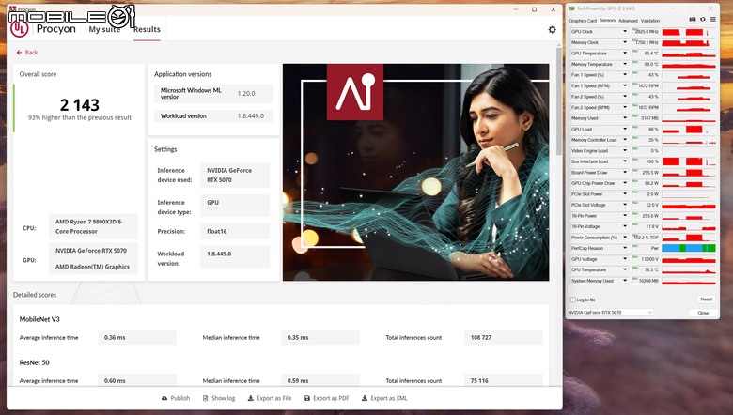The image size is (733, 415).
Task: Click overall score value 2 143
Action: click(80, 104)
